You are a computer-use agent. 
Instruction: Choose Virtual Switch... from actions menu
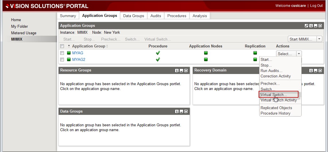(274, 95)
